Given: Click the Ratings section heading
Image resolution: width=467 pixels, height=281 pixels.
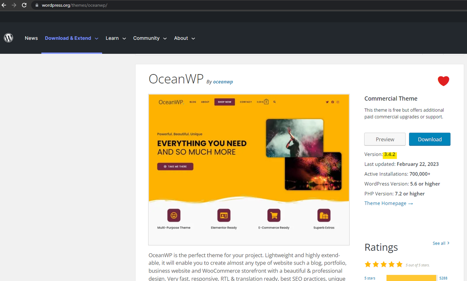Looking at the screenshot, I should pos(381,247).
